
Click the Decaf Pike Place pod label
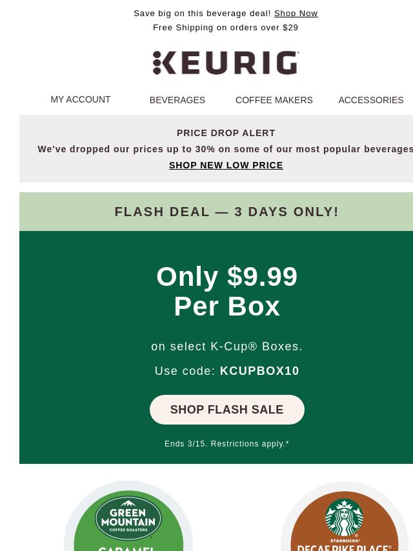click(345, 548)
